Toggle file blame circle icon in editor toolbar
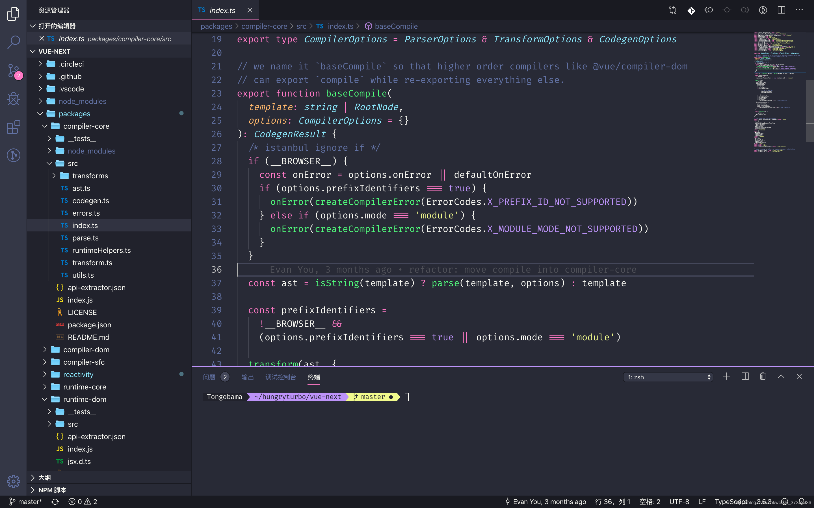Image resolution: width=814 pixels, height=508 pixels. [x=727, y=10]
